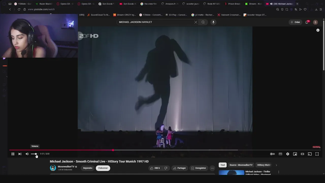Viewport: 325px width, 183px height.
Task: Like the video with 280 k
Action: pyautogui.click(x=155, y=168)
